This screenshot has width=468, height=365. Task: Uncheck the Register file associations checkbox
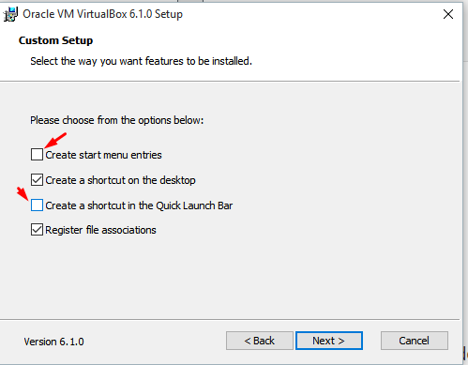pyautogui.click(x=37, y=230)
